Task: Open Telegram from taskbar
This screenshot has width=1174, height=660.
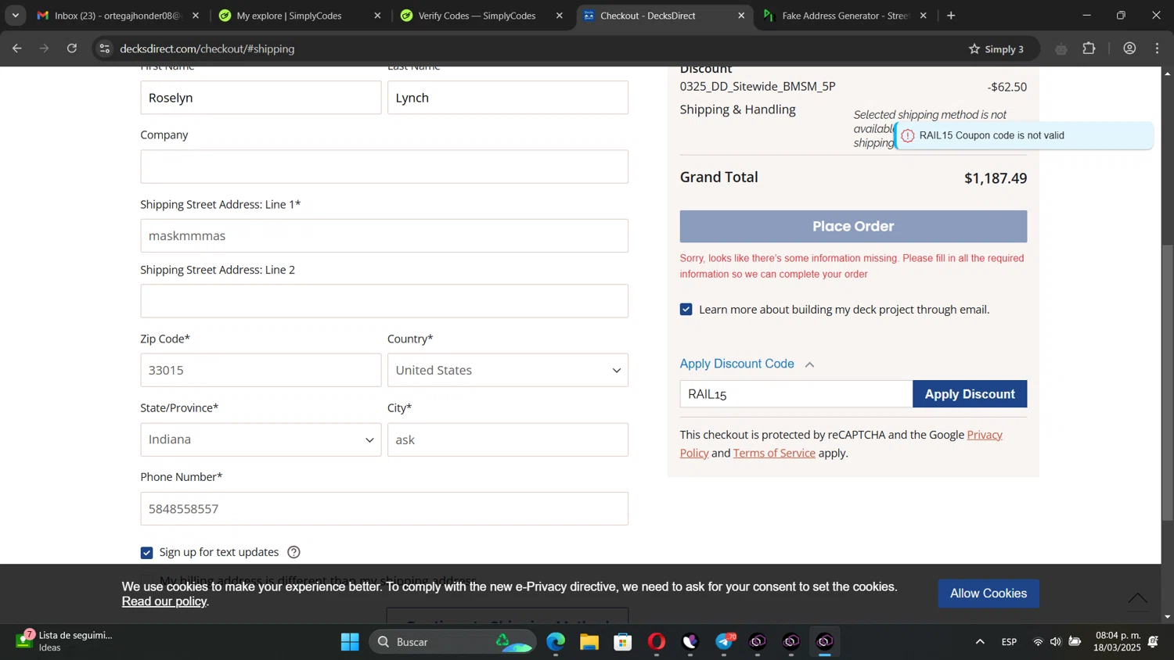Action: (x=725, y=642)
